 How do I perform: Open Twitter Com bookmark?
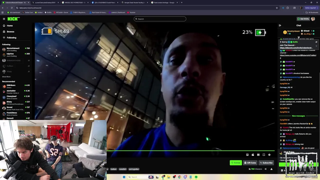[27, 12]
